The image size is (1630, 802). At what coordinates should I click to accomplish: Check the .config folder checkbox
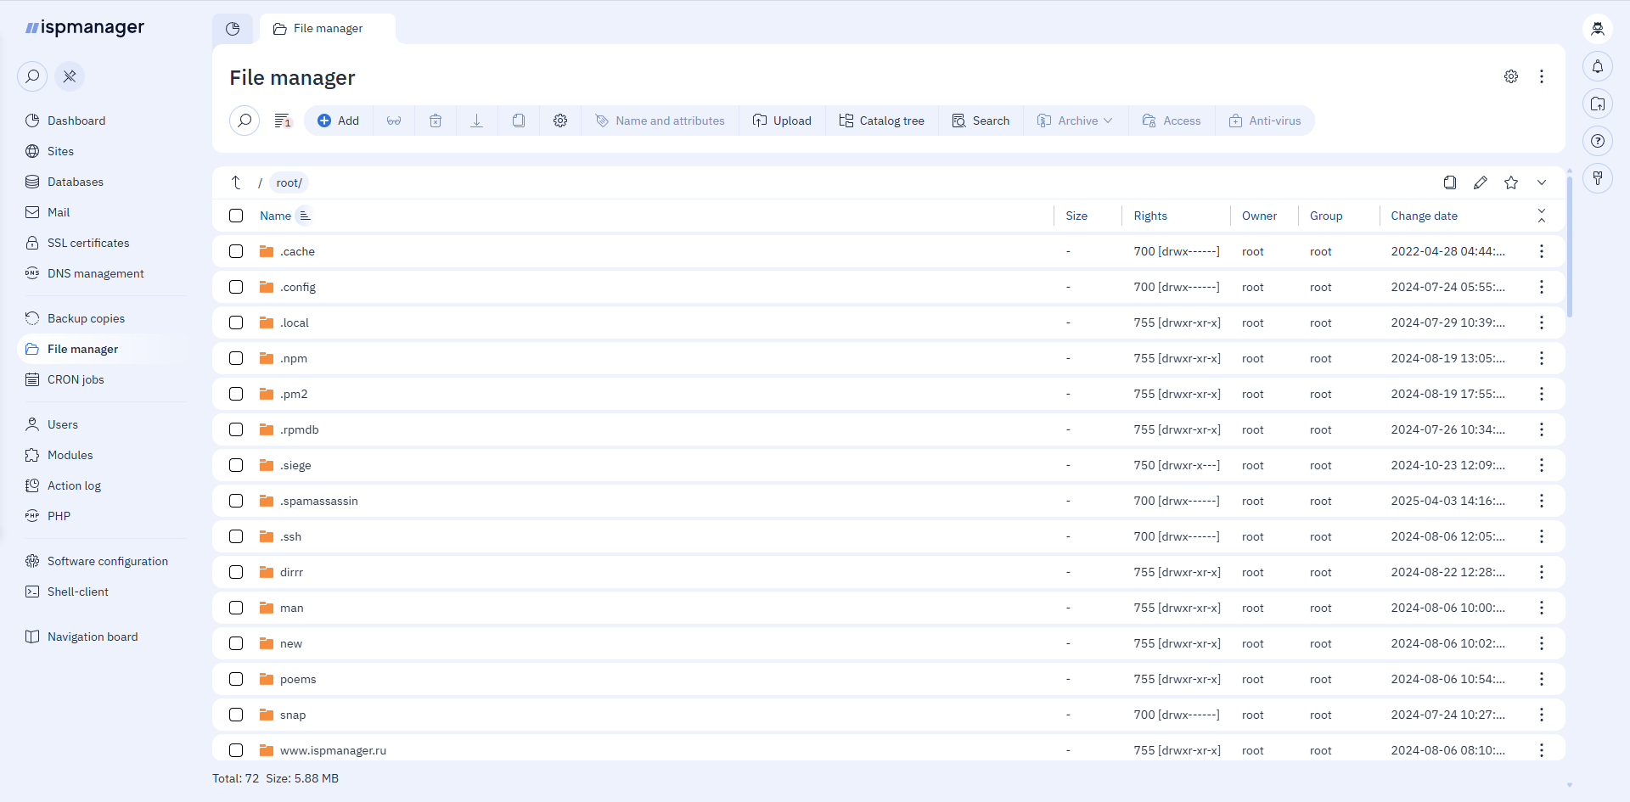pos(236,287)
